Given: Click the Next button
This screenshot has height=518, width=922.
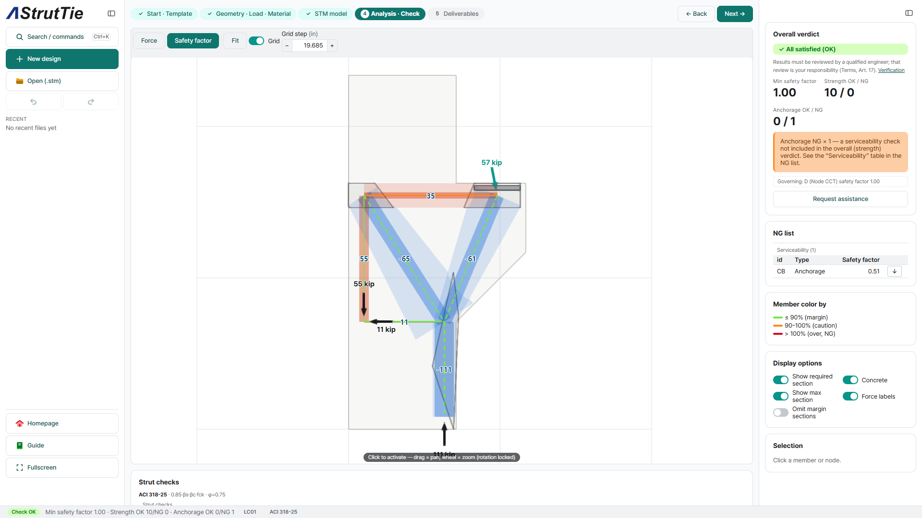Looking at the screenshot, I should point(735,14).
